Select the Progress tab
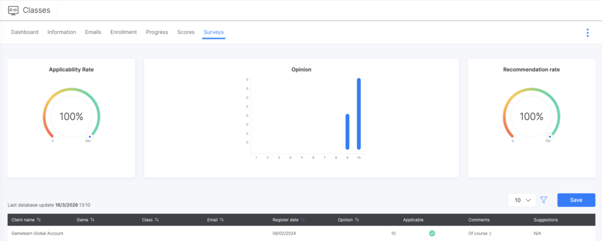 (157, 32)
